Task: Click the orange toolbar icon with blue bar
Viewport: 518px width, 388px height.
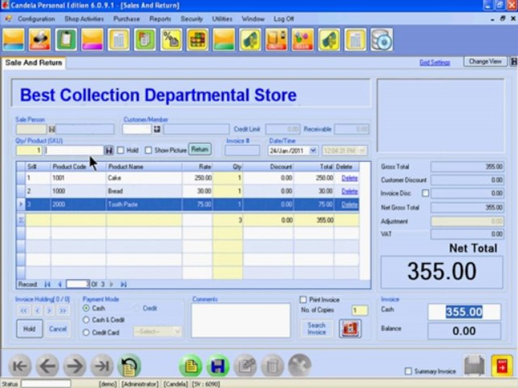Action: tap(13, 39)
